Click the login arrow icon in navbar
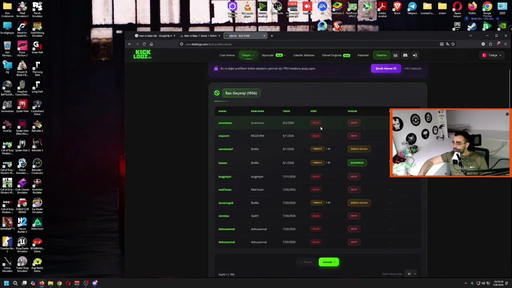 (415, 55)
